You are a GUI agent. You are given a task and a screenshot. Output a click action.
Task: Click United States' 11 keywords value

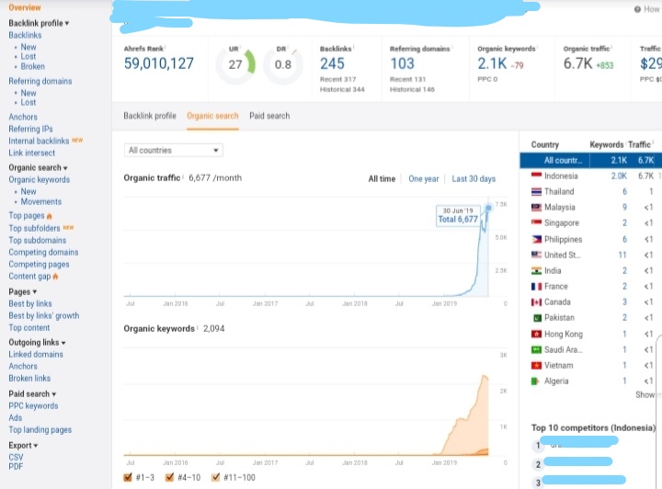(622, 255)
